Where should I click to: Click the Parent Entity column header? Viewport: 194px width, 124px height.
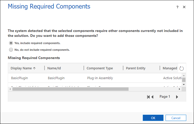pyautogui.click(x=136, y=68)
